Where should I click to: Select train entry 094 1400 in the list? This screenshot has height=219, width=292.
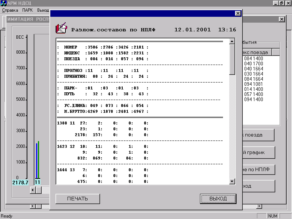coord(253,99)
